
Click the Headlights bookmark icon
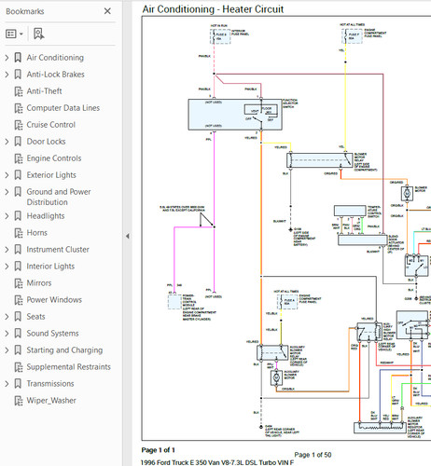pos(18,216)
